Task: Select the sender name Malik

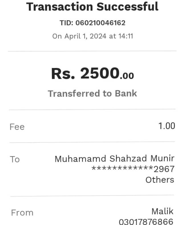Action: pyautogui.click(x=162, y=211)
